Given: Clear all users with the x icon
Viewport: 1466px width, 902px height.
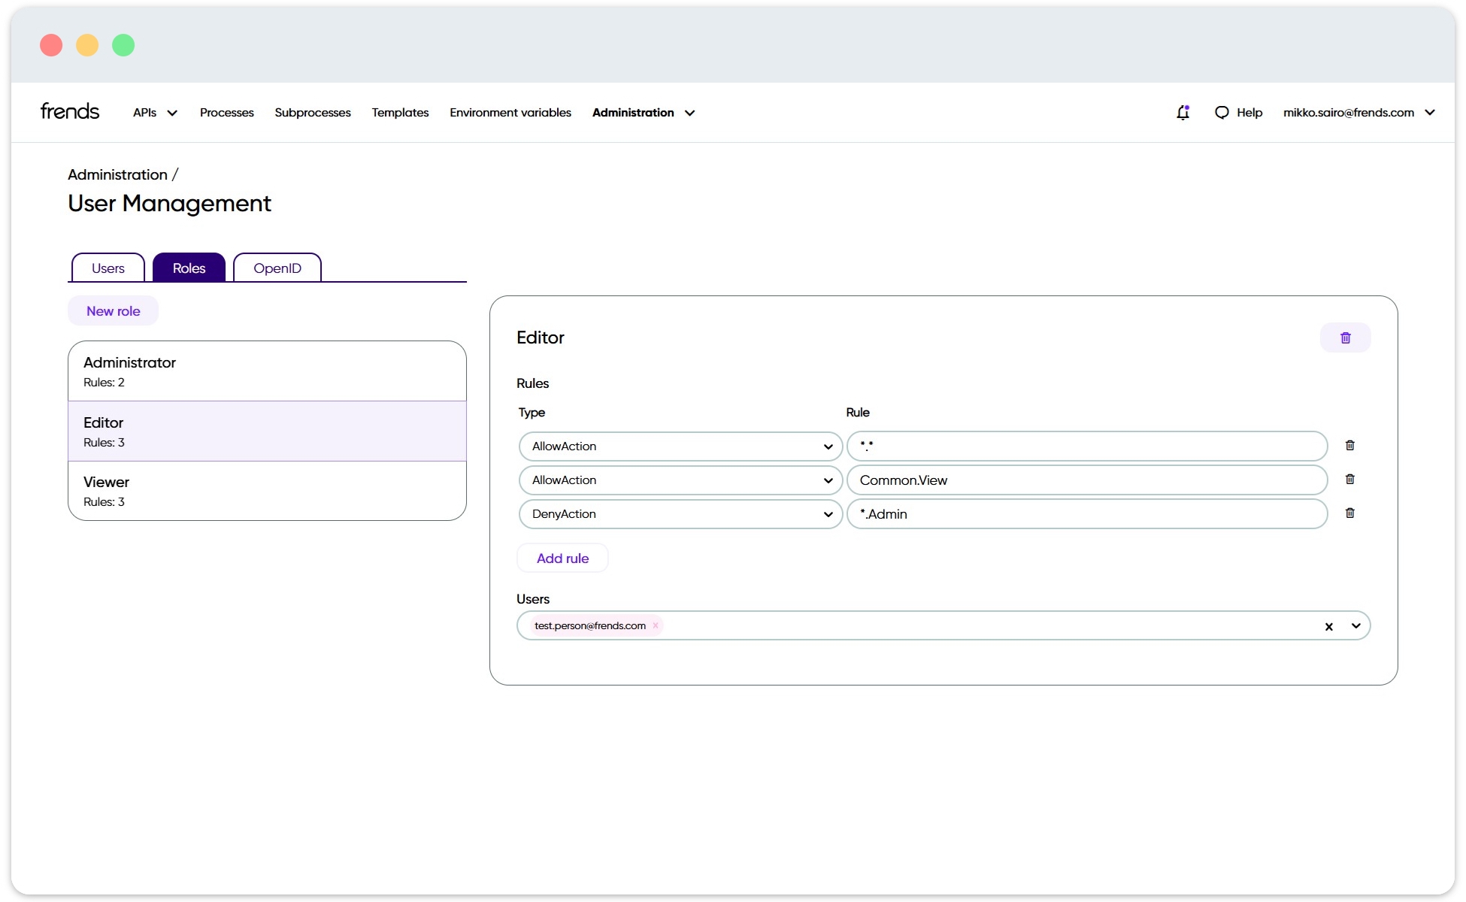Looking at the screenshot, I should point(1328,625).
